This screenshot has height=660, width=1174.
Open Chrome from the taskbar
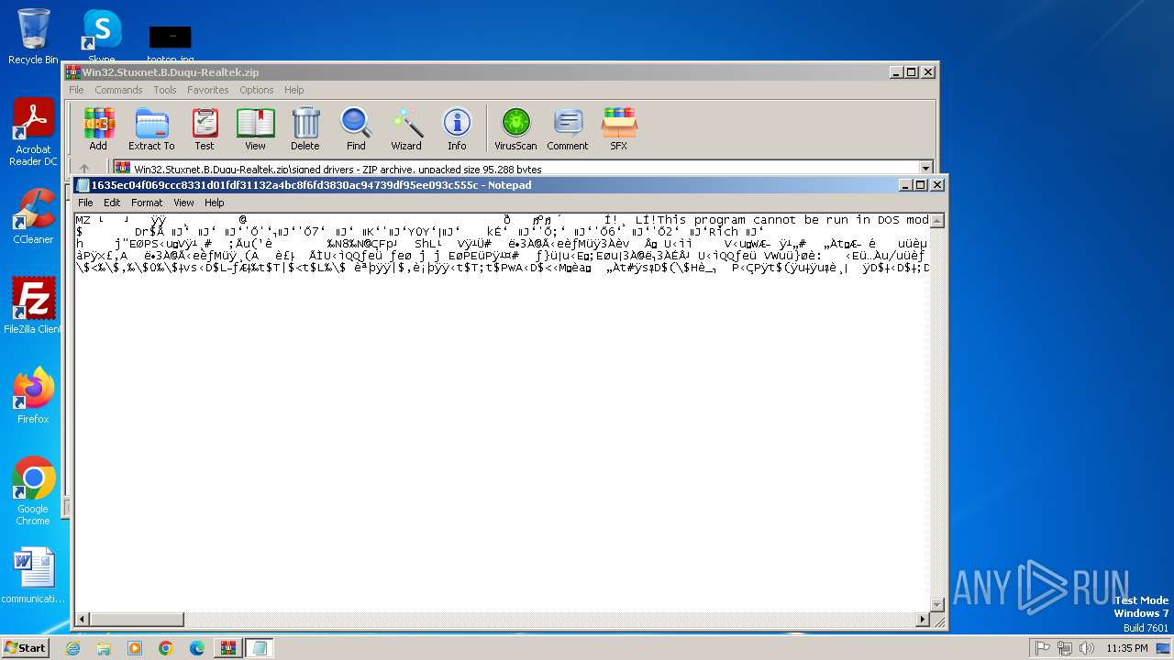[166, 648]
